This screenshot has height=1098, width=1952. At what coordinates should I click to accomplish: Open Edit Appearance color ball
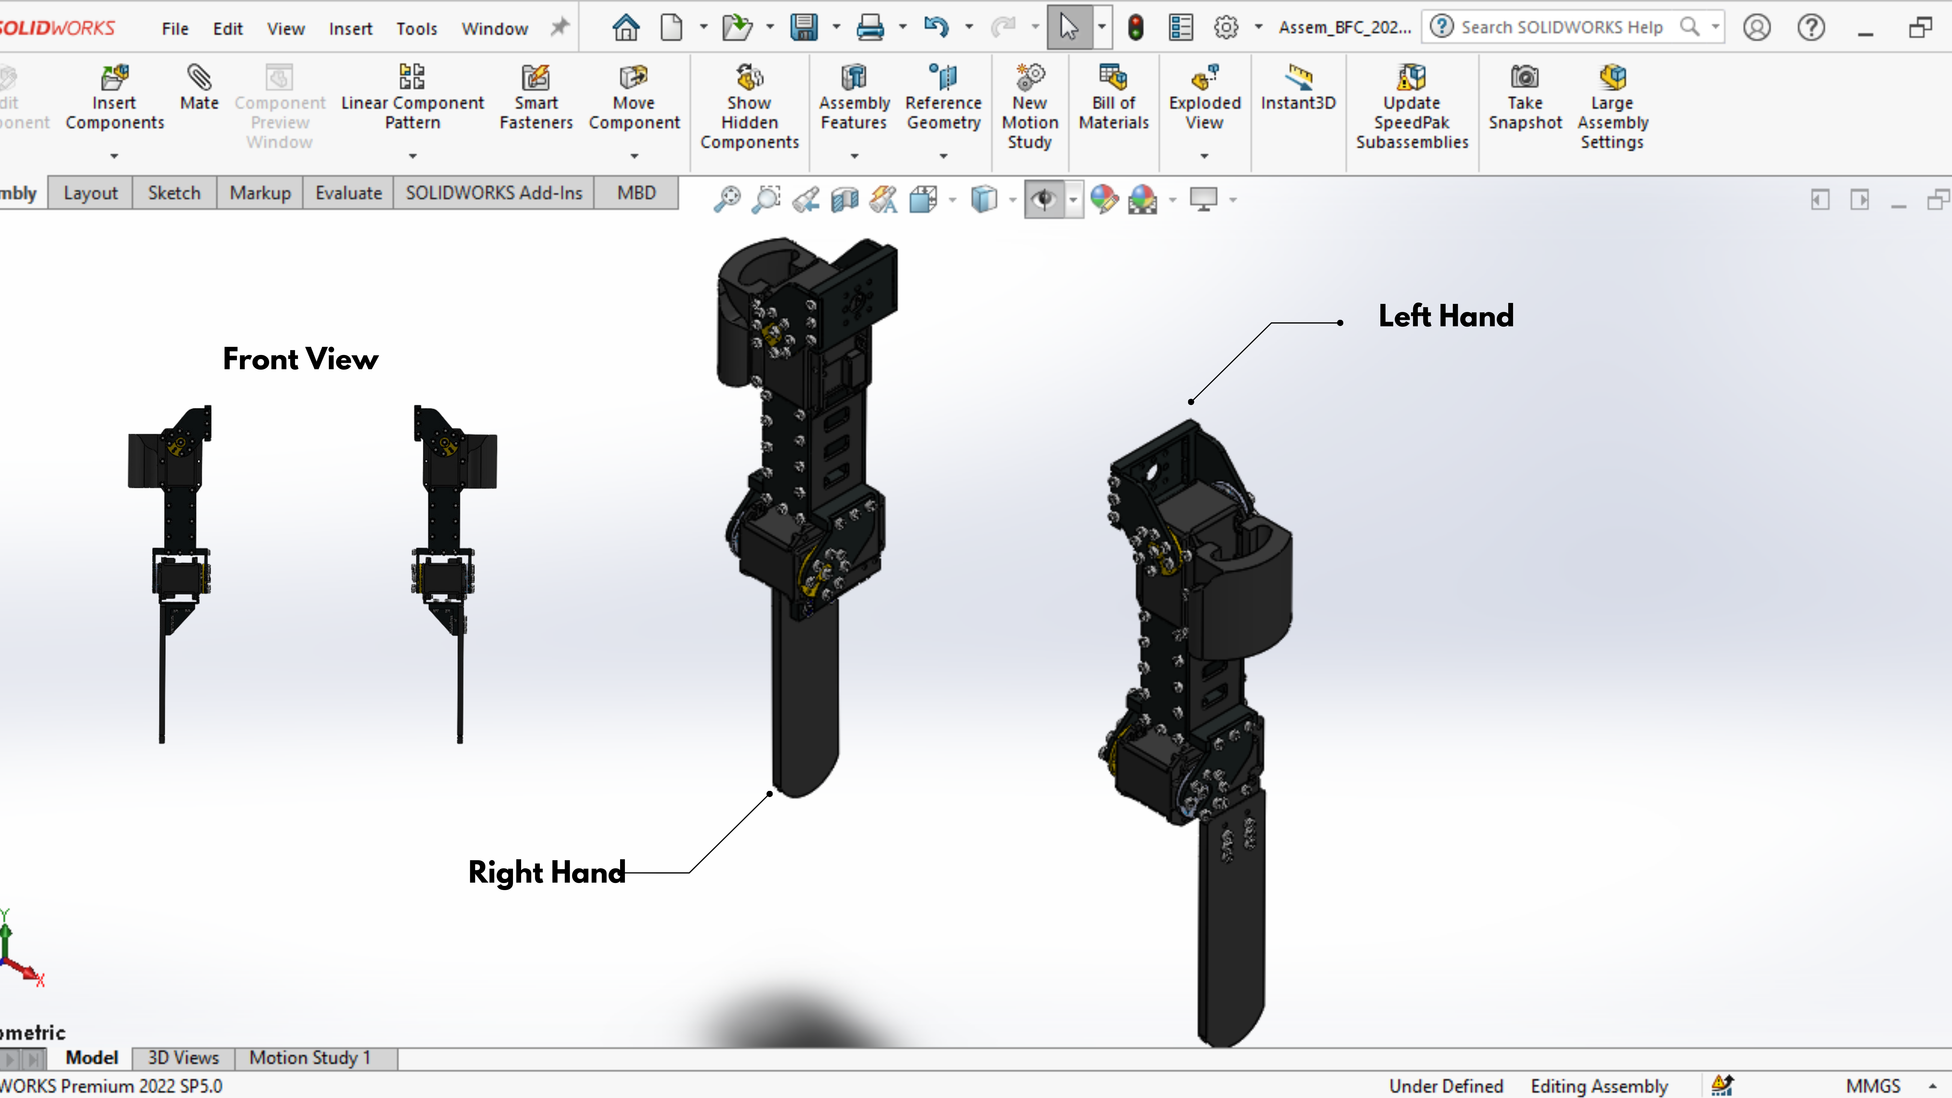pyautogui.click(x=1104, y=199)
